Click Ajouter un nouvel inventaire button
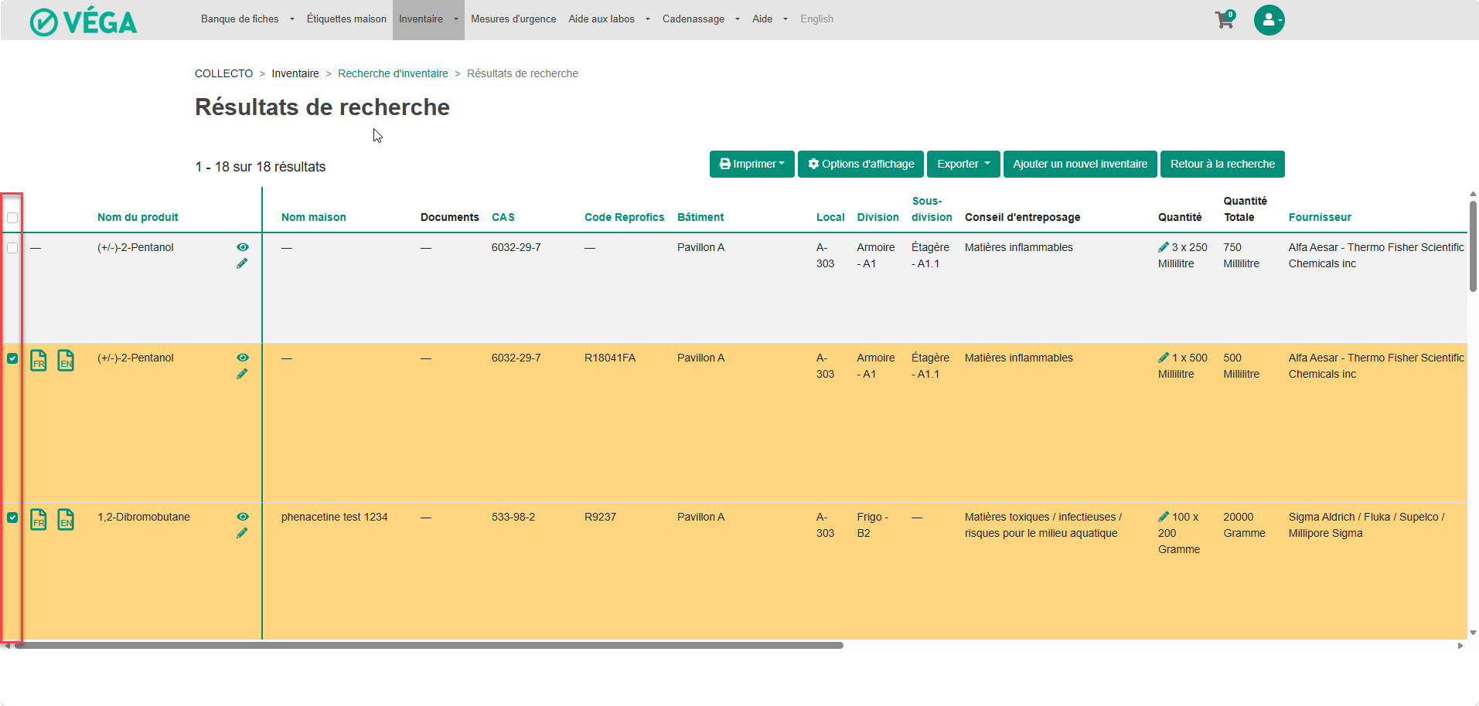Viewport: 1479px width, 706px height. [1079, 164]
